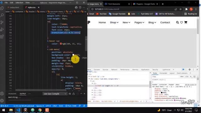Open the Run and Debug view
201x113 pixels.
2,30
